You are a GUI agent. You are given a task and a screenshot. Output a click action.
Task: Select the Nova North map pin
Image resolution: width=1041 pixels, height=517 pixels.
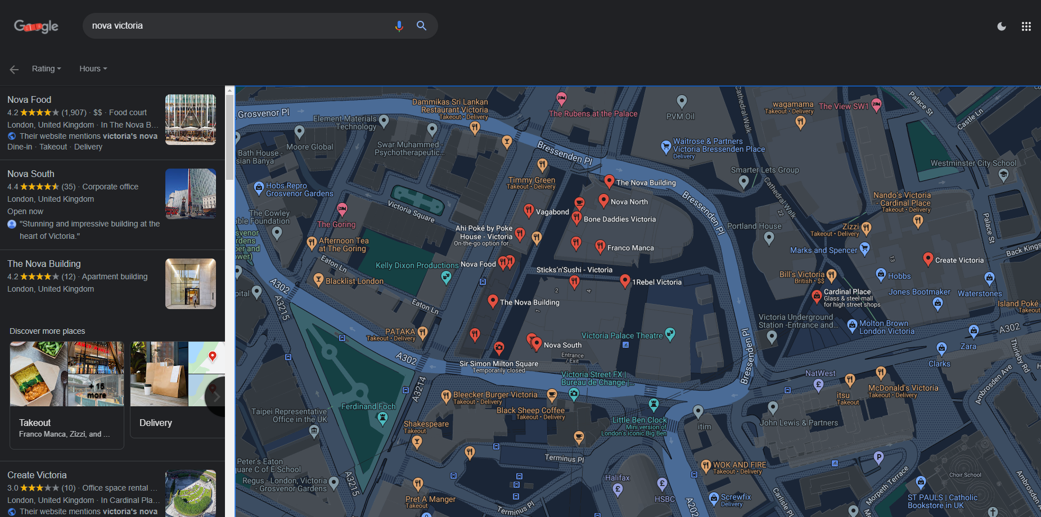pos(603,200)
